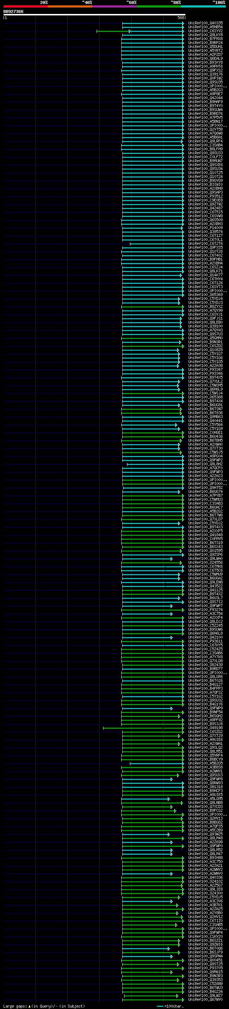Select entry UniRef100_A2PZD7
This screenshot has width=229, height=1009.
pyautogui.click(x=205, y=54)
